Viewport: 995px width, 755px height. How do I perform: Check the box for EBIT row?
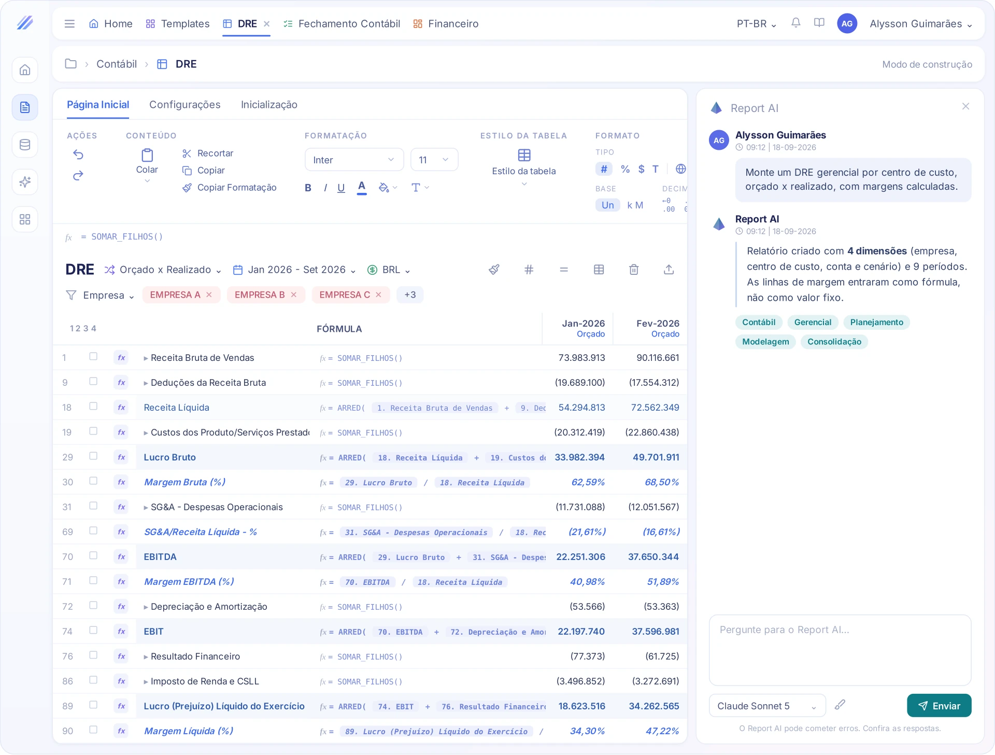click(93, 630)
